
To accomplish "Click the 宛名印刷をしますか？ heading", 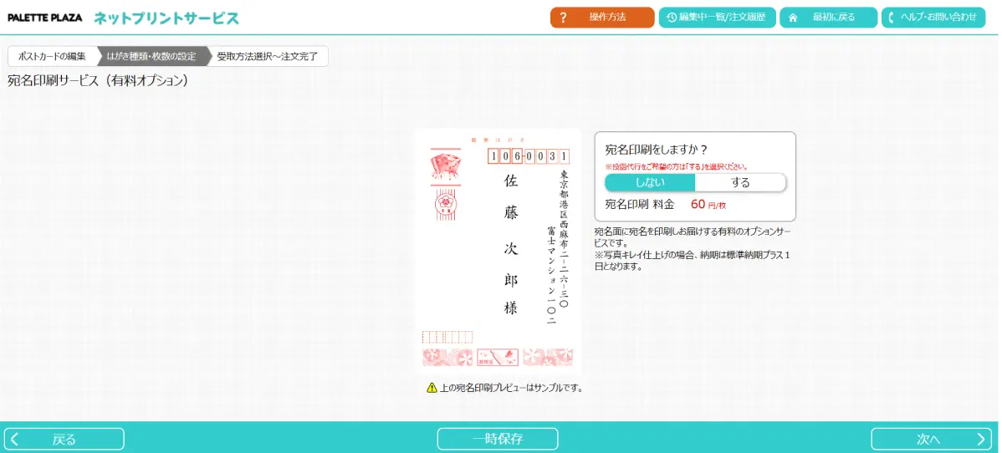I will pos(657,150).
